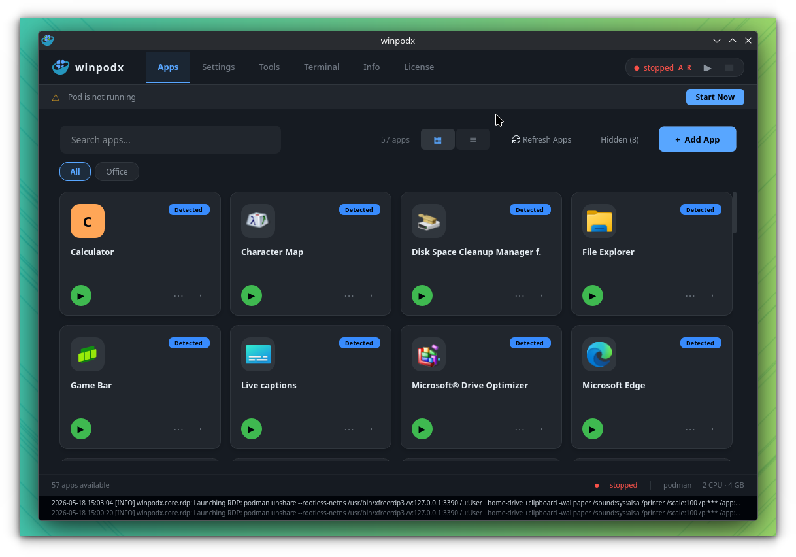Click the Detected badge on Game Bar
Viewport: 796px width, 557px height.
(189, 343)
